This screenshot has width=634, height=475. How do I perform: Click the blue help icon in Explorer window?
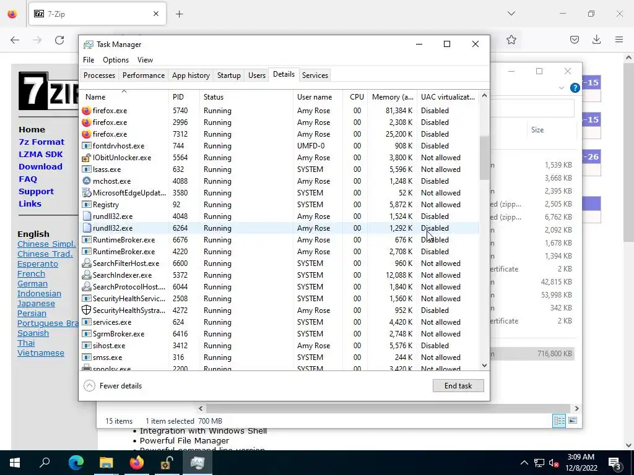(x=575, y=88)
